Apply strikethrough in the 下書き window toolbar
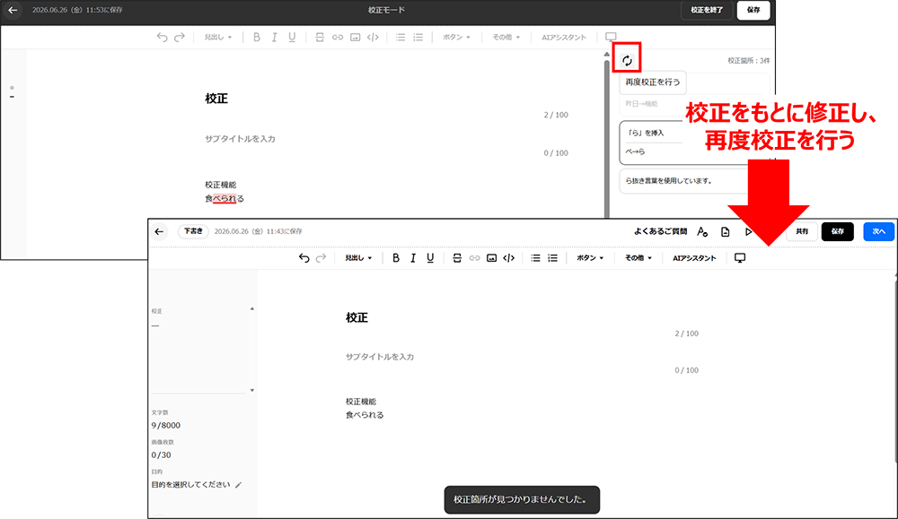 tap(457, 258)
